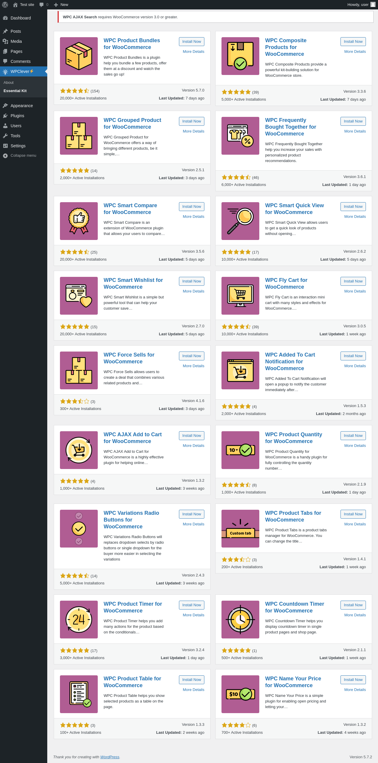Install WPC Product Timer now

tap(191, 605)
